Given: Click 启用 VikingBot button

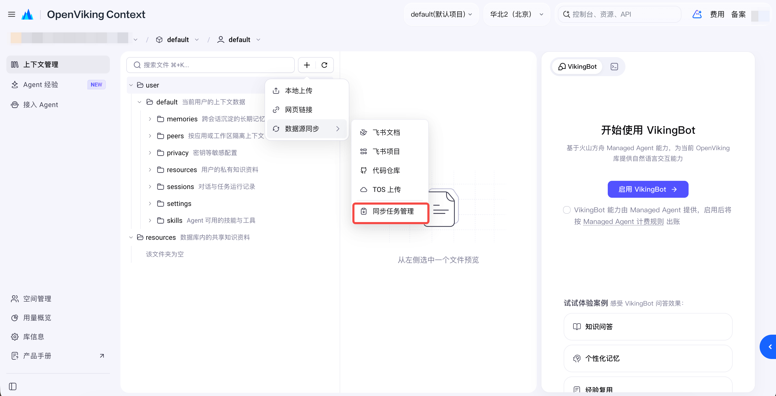Looking at the screenshot, I should click(x=648, y=189).
